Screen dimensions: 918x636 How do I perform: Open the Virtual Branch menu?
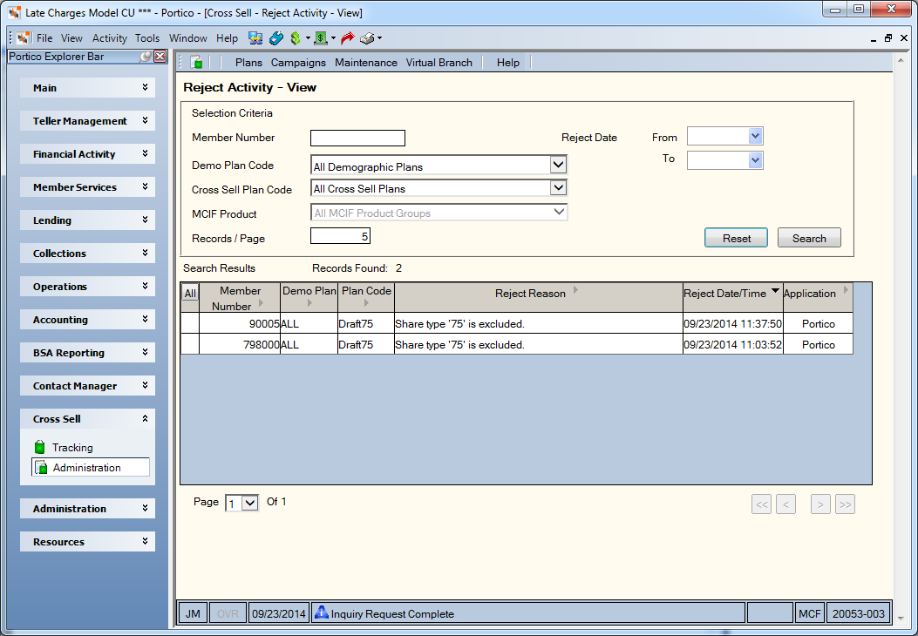(x=439, y=62)
